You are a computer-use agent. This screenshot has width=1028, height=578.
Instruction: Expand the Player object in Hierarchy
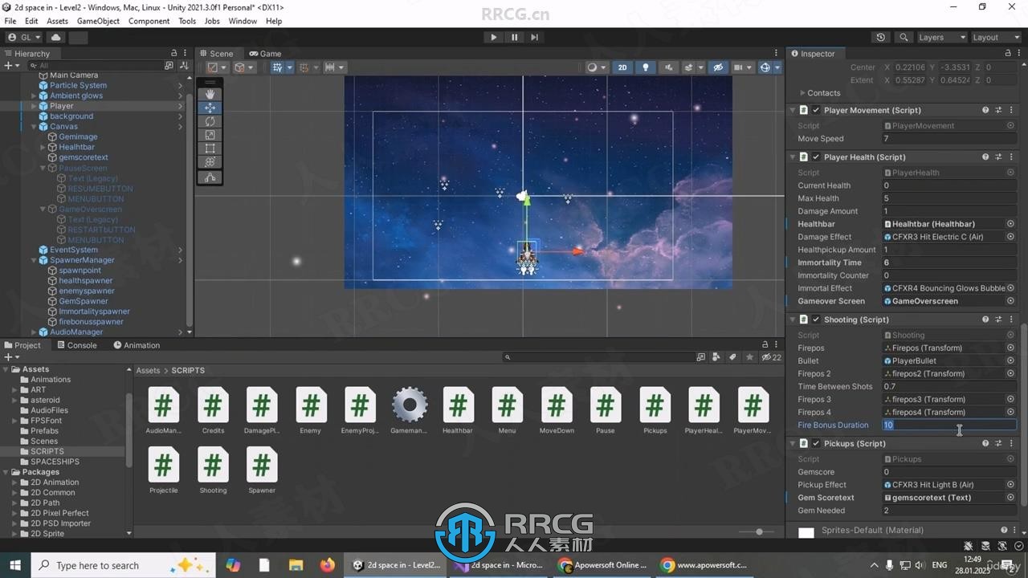34,106
